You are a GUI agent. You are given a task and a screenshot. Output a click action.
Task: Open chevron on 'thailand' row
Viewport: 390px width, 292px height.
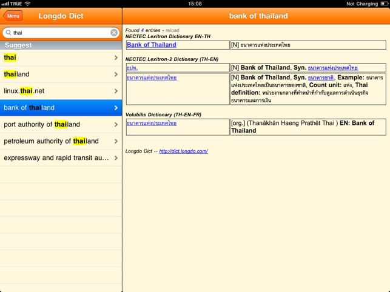point(116,75)
